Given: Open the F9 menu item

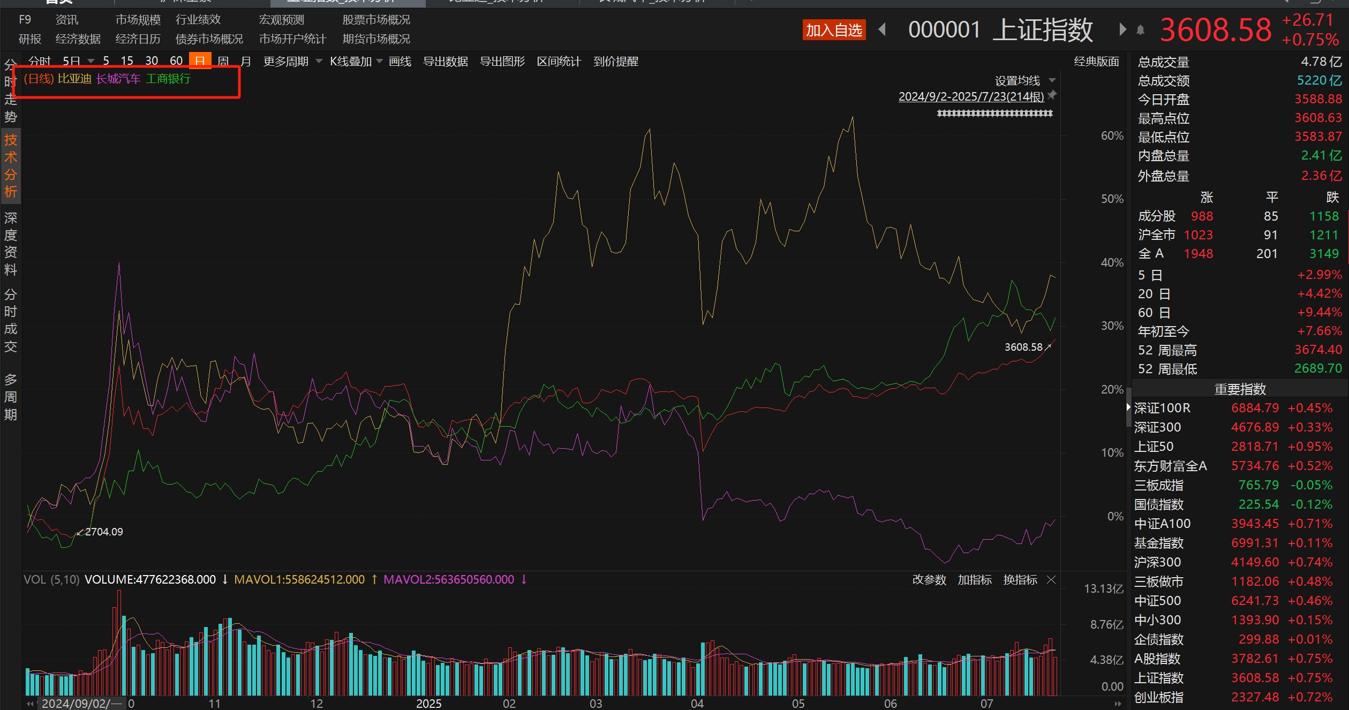Looking at the screenshot, I should [x=25, y=20].
